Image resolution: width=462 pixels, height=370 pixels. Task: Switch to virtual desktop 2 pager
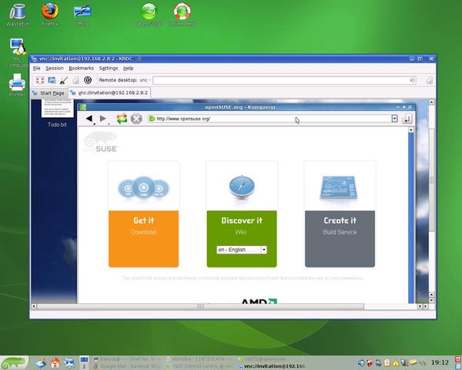pyautogui.click(x=84, y=366)
